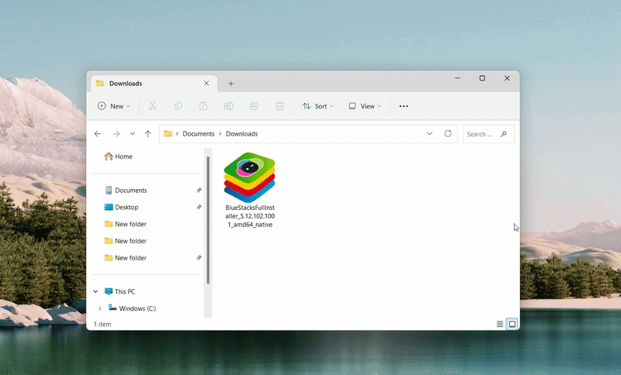Go up one folder level

click(x=147, y=134)
